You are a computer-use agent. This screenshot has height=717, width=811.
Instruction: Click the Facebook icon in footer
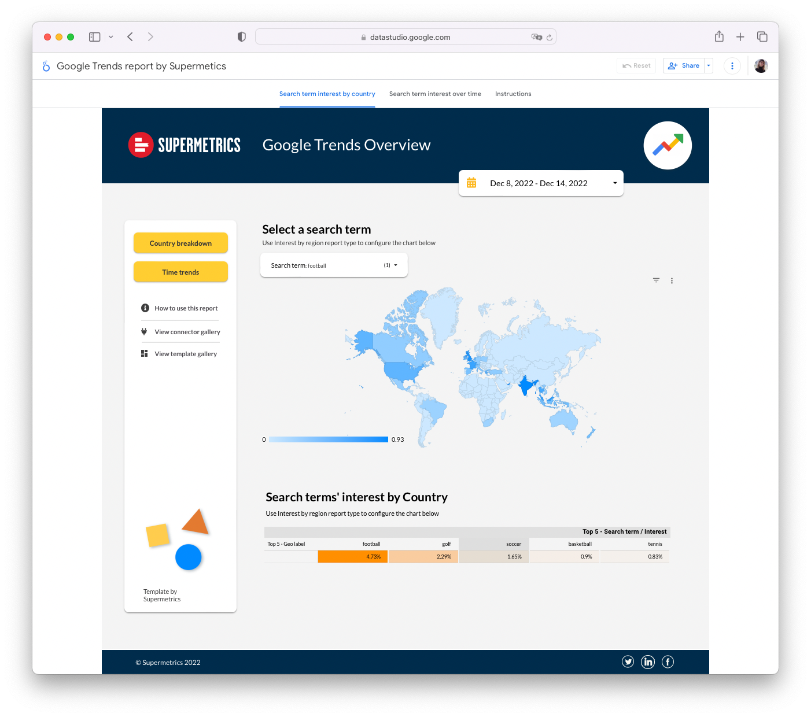pyautogui.click(x=668, y=662)
